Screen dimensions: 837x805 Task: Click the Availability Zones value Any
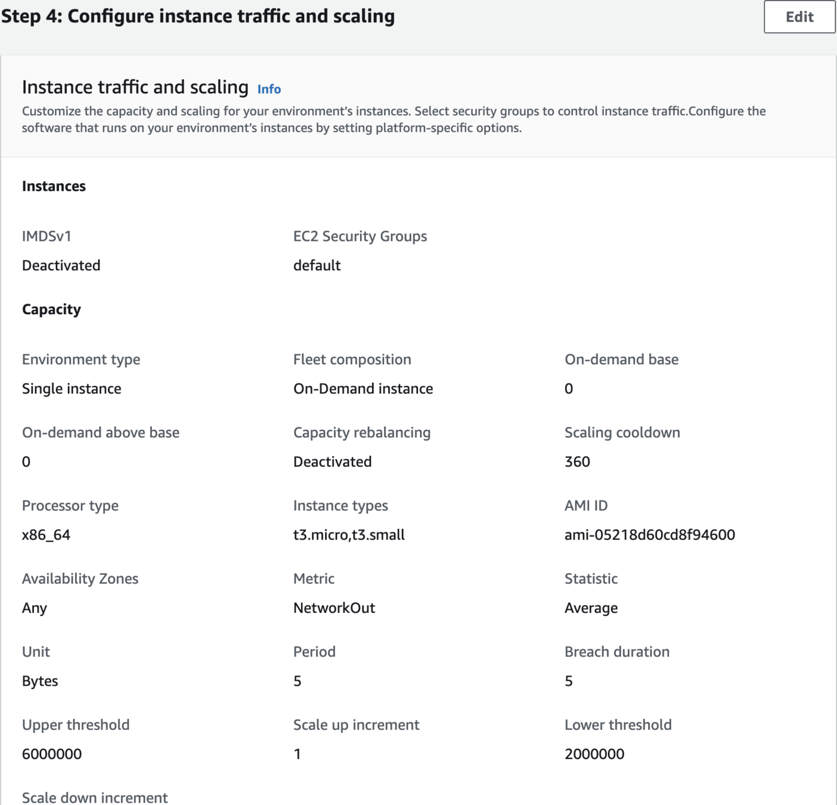35,608
